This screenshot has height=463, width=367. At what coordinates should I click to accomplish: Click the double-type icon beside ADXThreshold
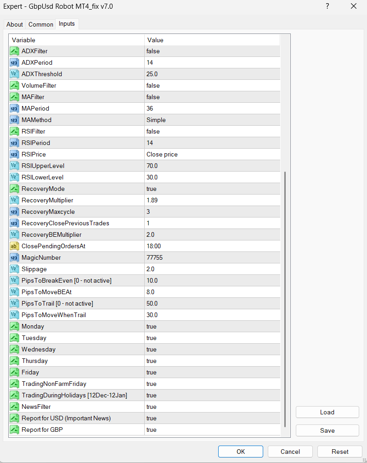14,74
